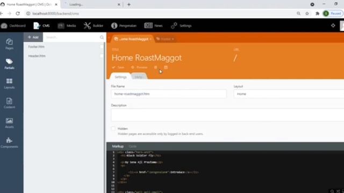Viewport: 344px width, 193px height.
Task: Open the browser extensions puzzle icon
Action: pos(317,13)
